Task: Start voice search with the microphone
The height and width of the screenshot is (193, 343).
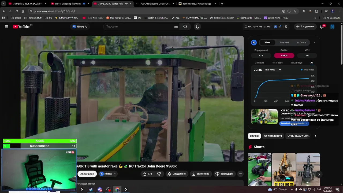Action: click(197, 27)
